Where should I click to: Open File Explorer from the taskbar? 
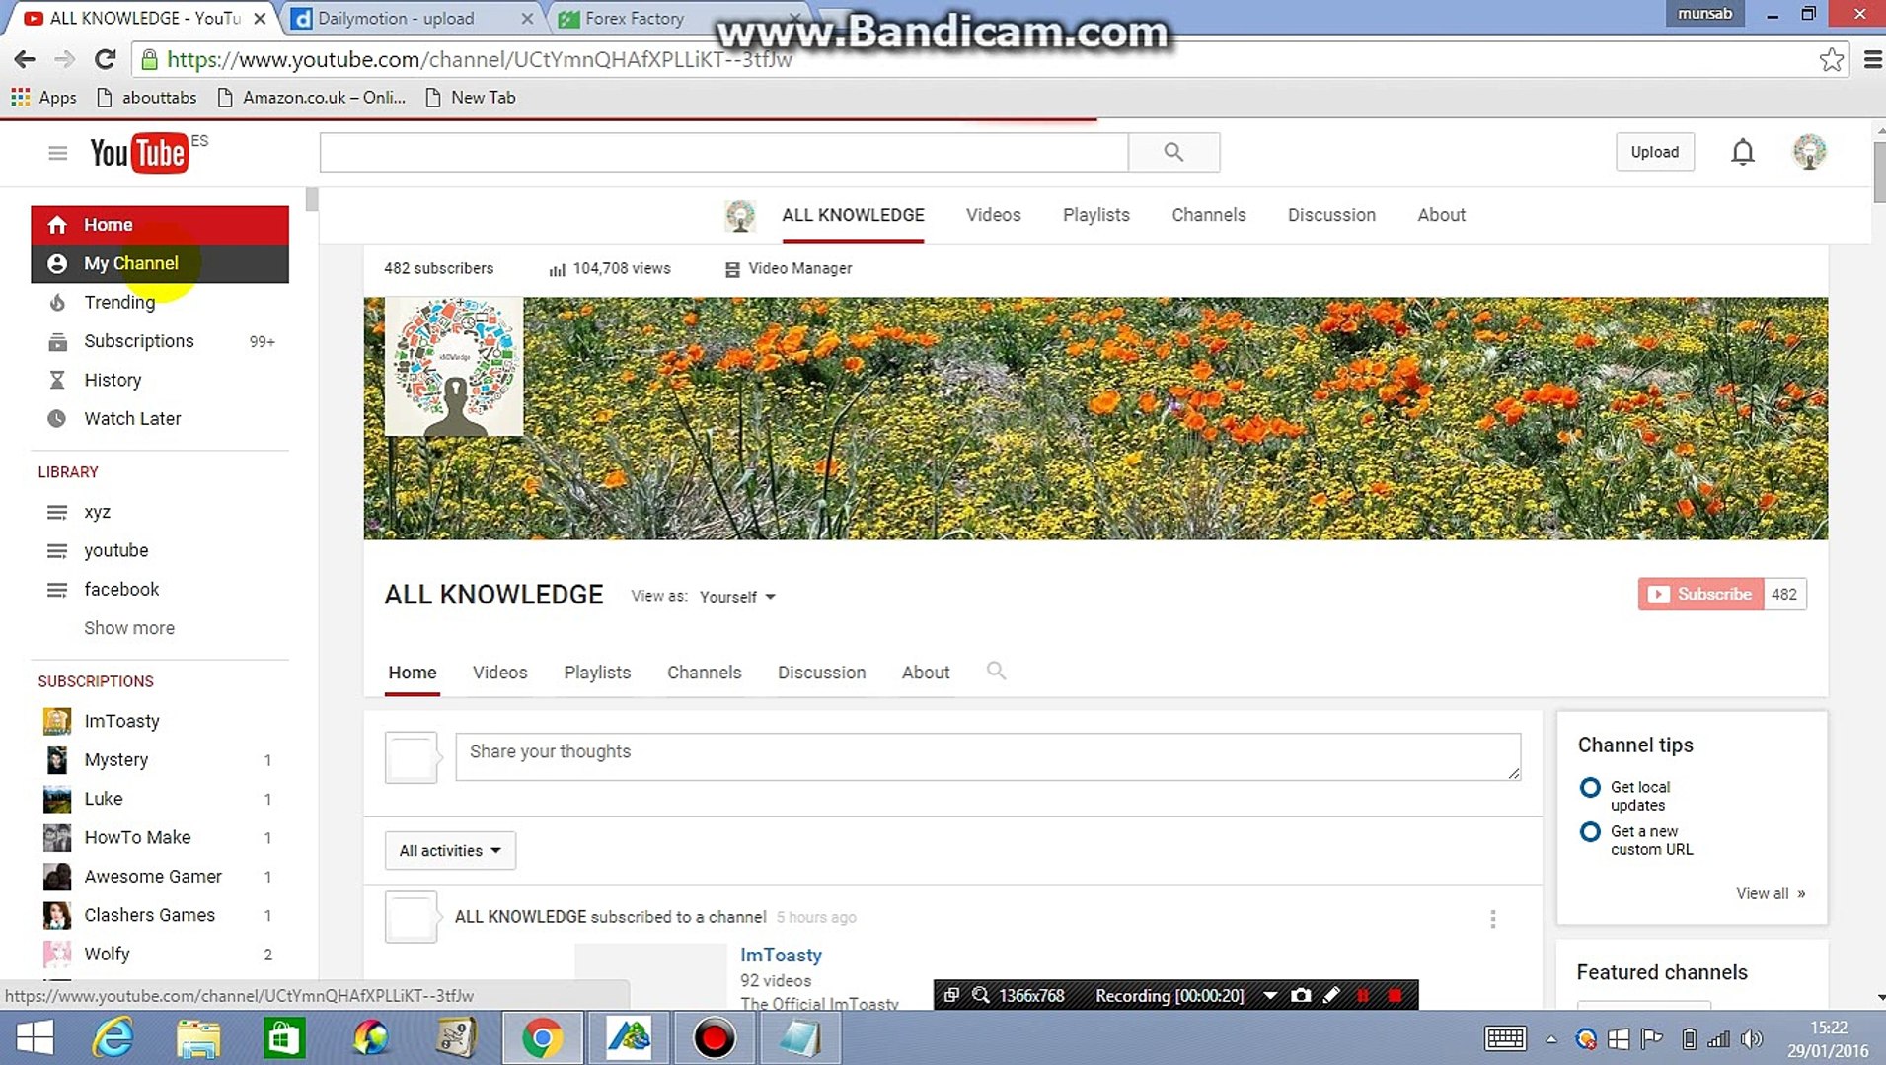(x=198, y=1038)
